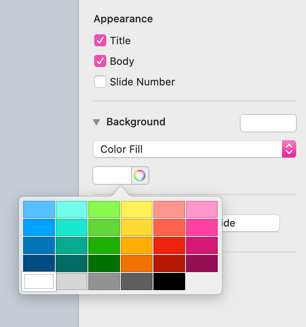Select the magenta swatch in third row
Image resolution: width=306 pixels, height=327 pixels.
(202, 245)
